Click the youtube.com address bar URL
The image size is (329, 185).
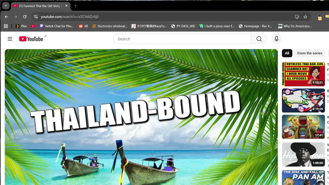coord(70,17)
